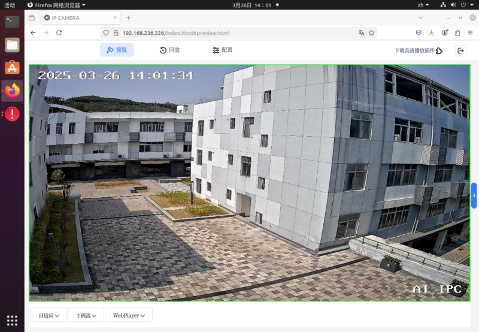Select the IP CAMERA browser tab
This screenshot has height=332, width=479.
81,18
